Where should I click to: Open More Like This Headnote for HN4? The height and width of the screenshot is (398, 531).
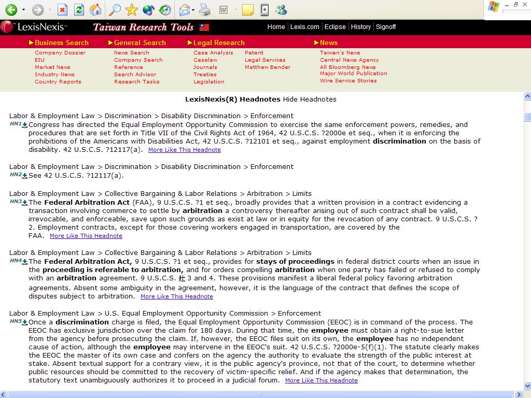pos(177,296)
